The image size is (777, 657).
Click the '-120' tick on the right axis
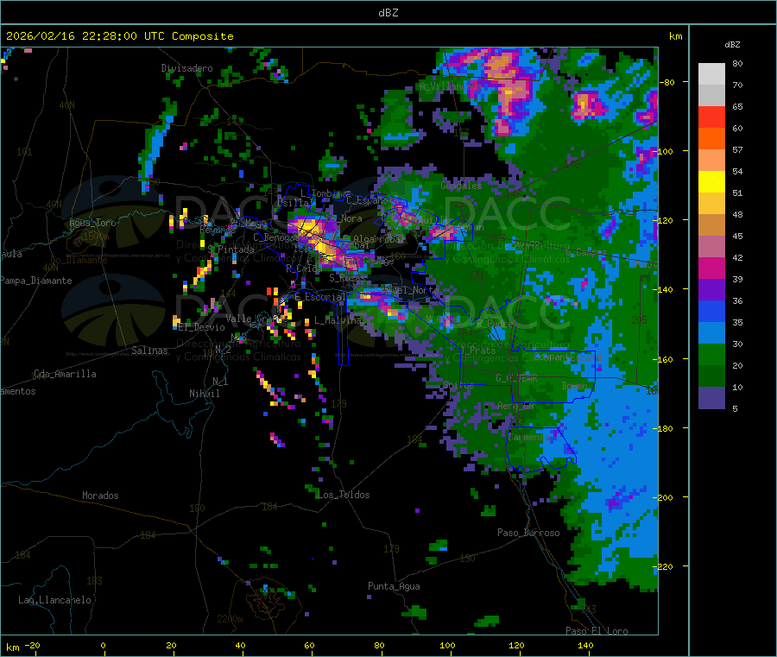(665, 220)
